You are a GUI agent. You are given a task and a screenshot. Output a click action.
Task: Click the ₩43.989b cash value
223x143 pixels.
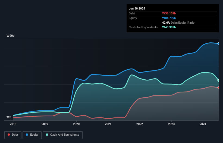(x=169, y=27)
